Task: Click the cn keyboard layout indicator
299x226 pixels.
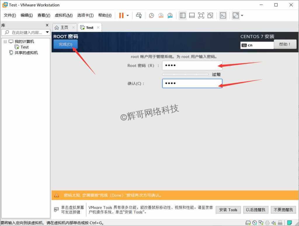Action: tap(257, 45)
